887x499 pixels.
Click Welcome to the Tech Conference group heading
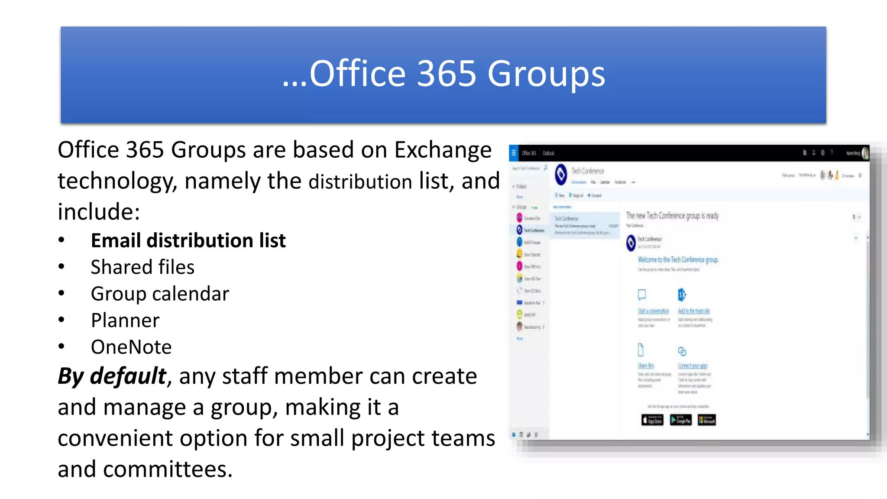678,260
